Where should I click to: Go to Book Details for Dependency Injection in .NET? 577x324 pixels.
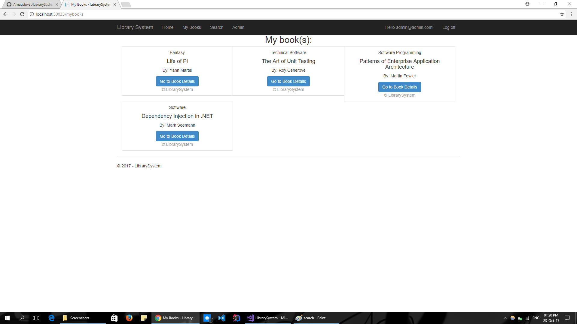[177, 136]
